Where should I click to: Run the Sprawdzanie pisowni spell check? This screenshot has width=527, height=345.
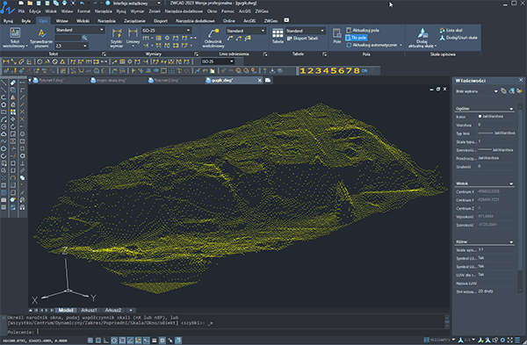click(x=41, y=38)
